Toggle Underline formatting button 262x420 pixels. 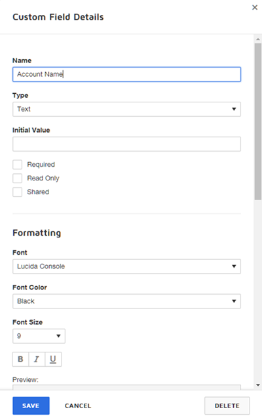(x=53, y=359)
